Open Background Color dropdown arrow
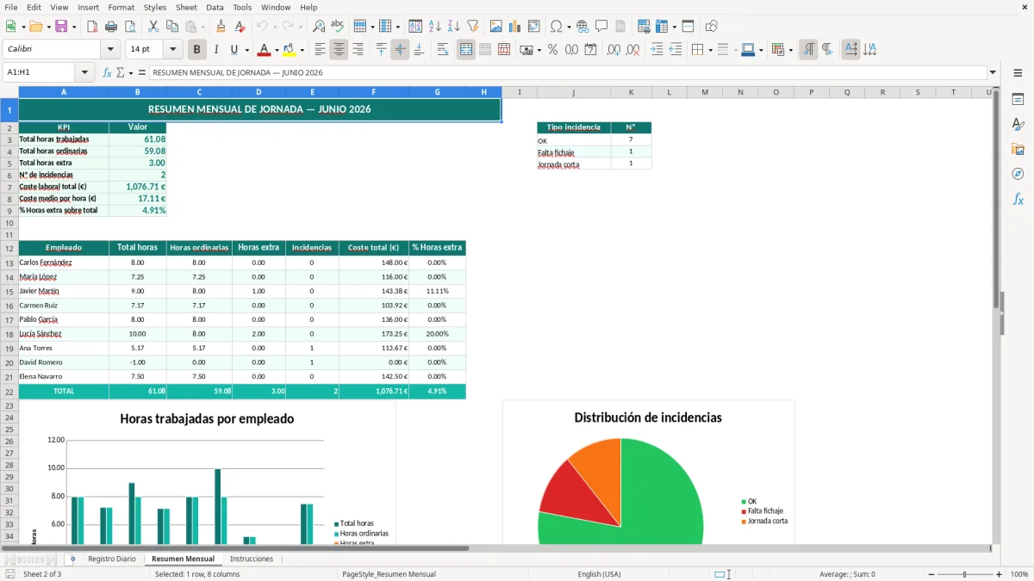 (x=302, y=50)
